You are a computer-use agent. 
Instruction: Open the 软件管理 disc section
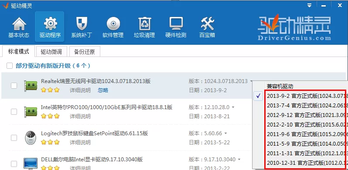pos(113,27)
